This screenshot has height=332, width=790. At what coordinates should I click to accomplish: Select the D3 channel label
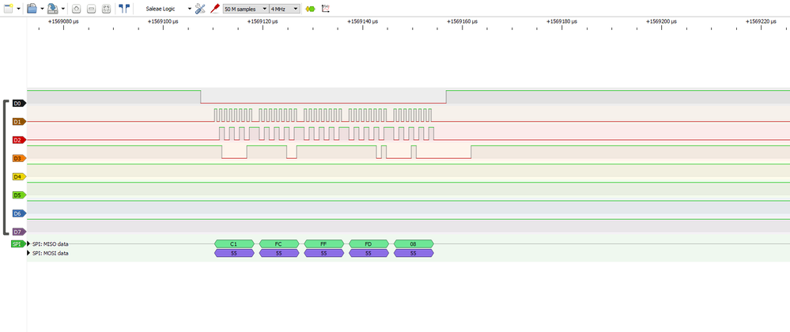[x=19, y=158]
